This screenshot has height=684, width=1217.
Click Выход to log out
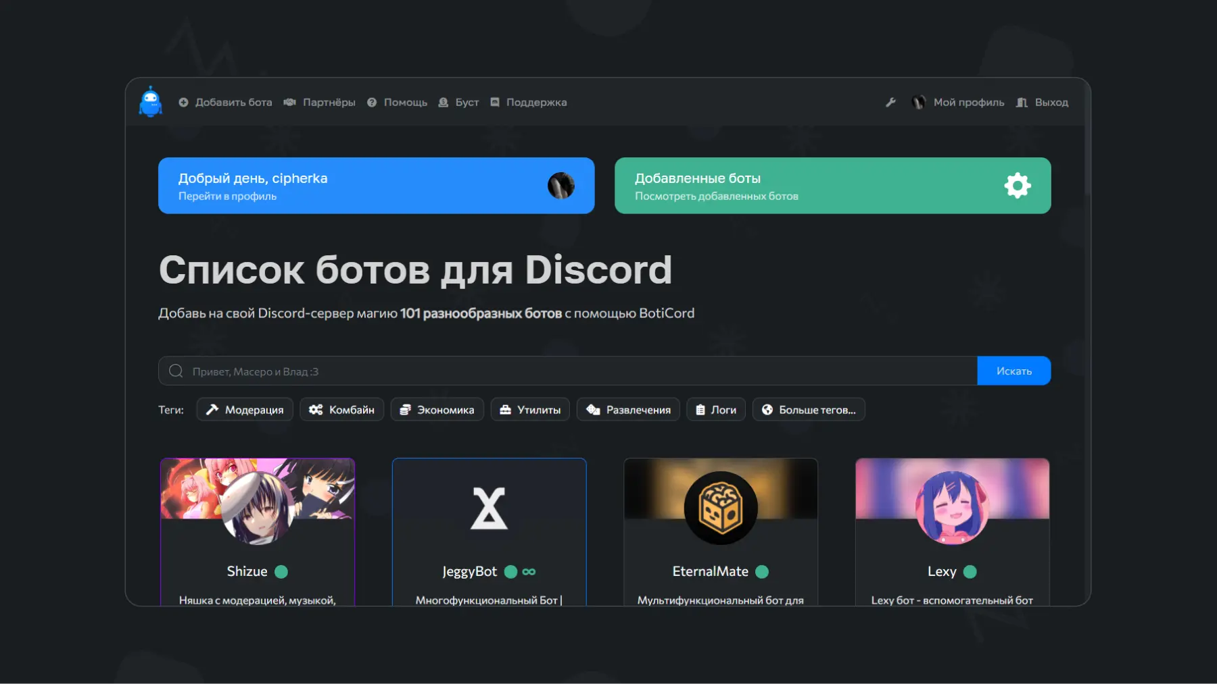pos(1051,103)
